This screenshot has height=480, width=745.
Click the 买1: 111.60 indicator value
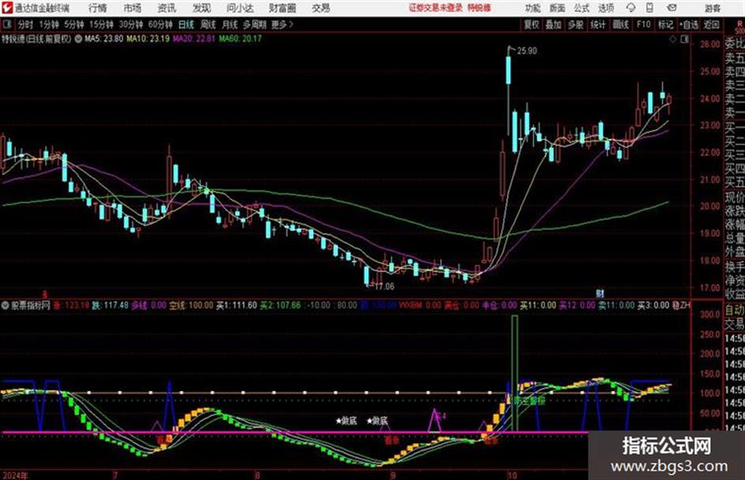237,305
